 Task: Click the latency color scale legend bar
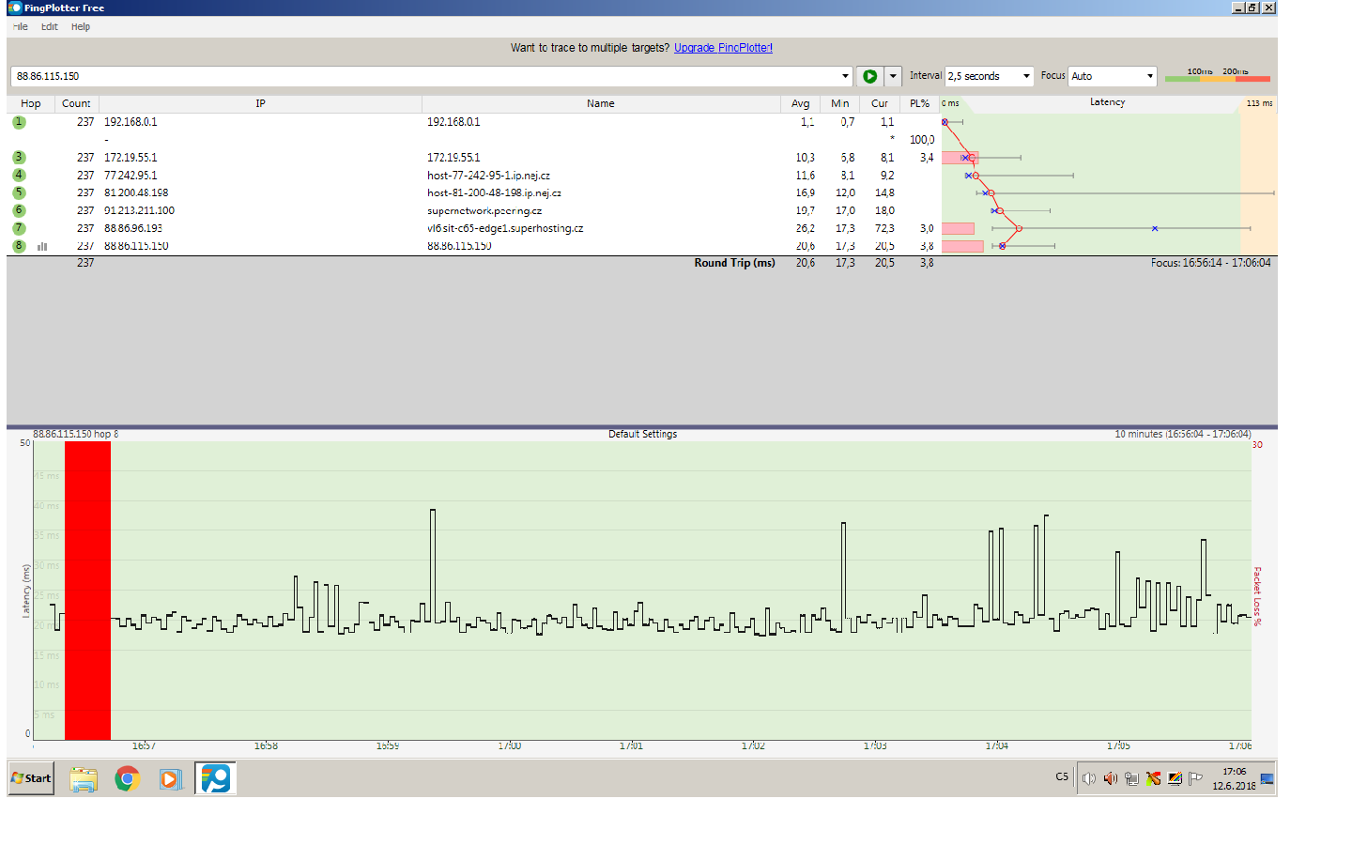pyautogui.click(x=1217, y=79)
